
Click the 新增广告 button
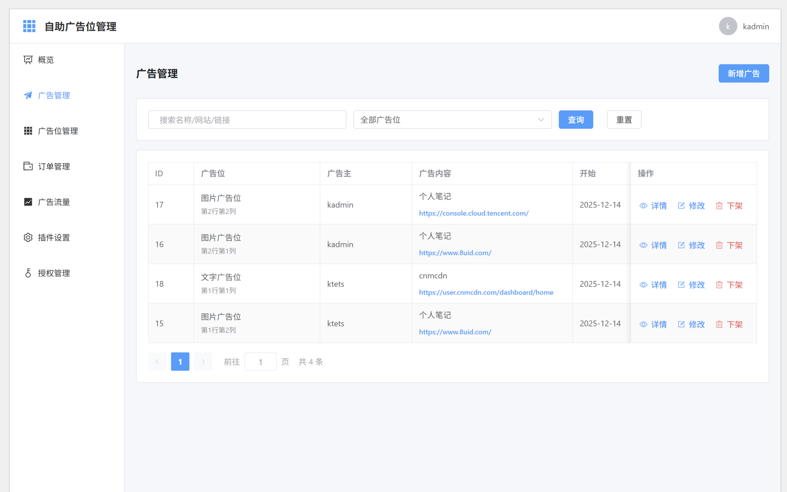tap(744, 73)
